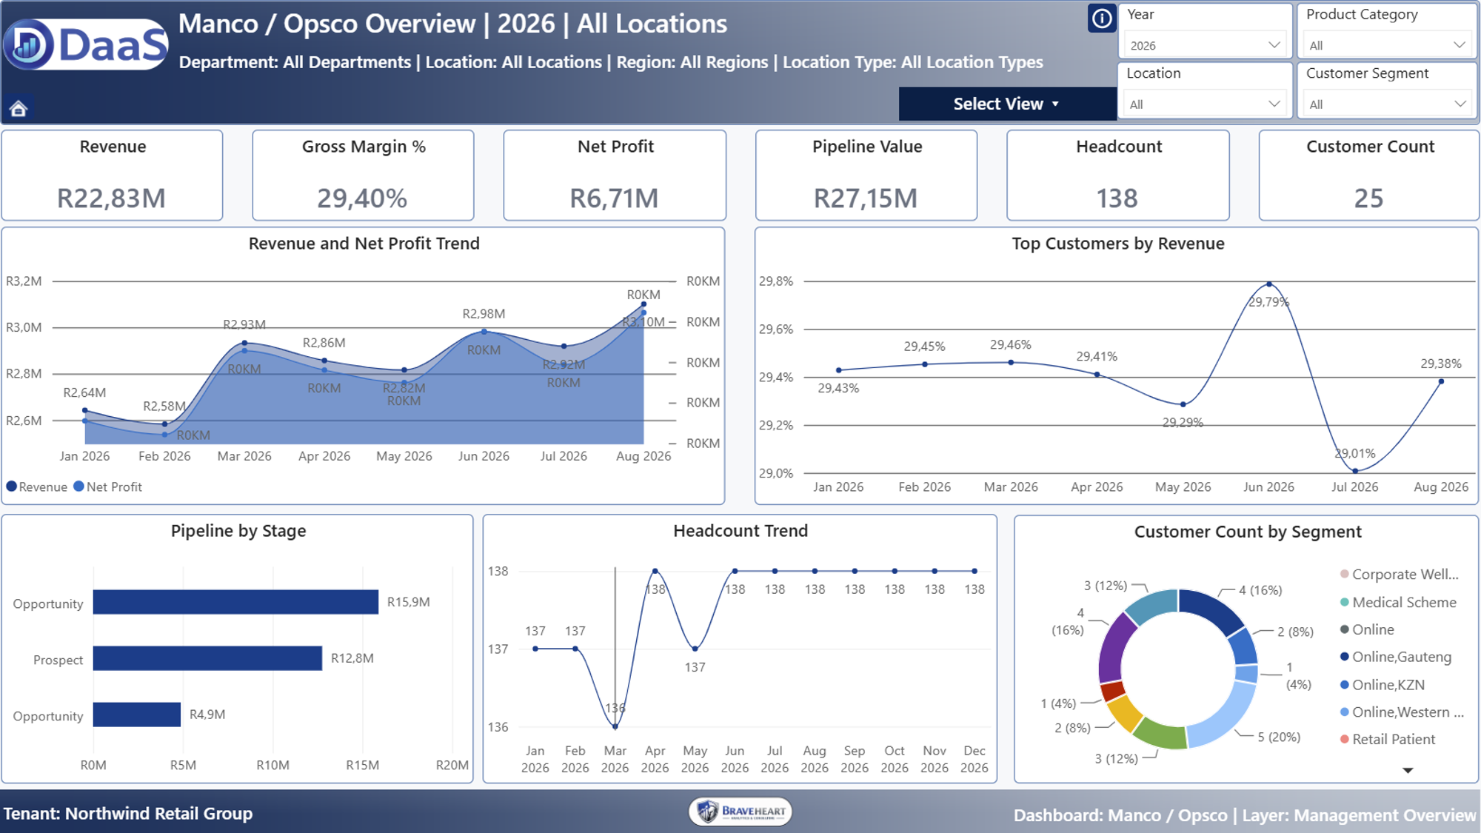
Task: Click the Jan 2026 29,43% data point
Action: 839,370
